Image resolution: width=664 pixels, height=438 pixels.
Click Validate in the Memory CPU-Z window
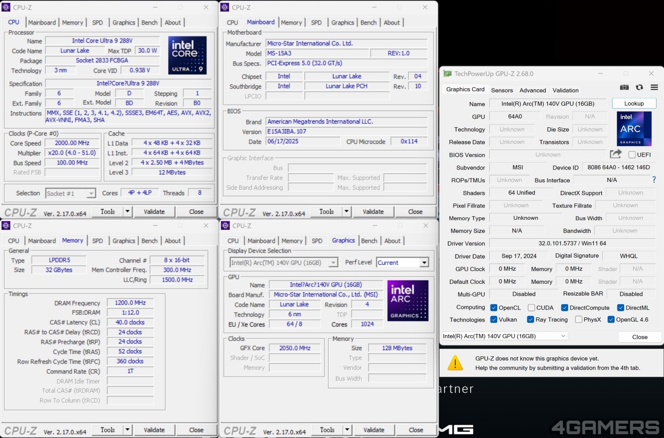pyautogui.click(x=154, y=430)
